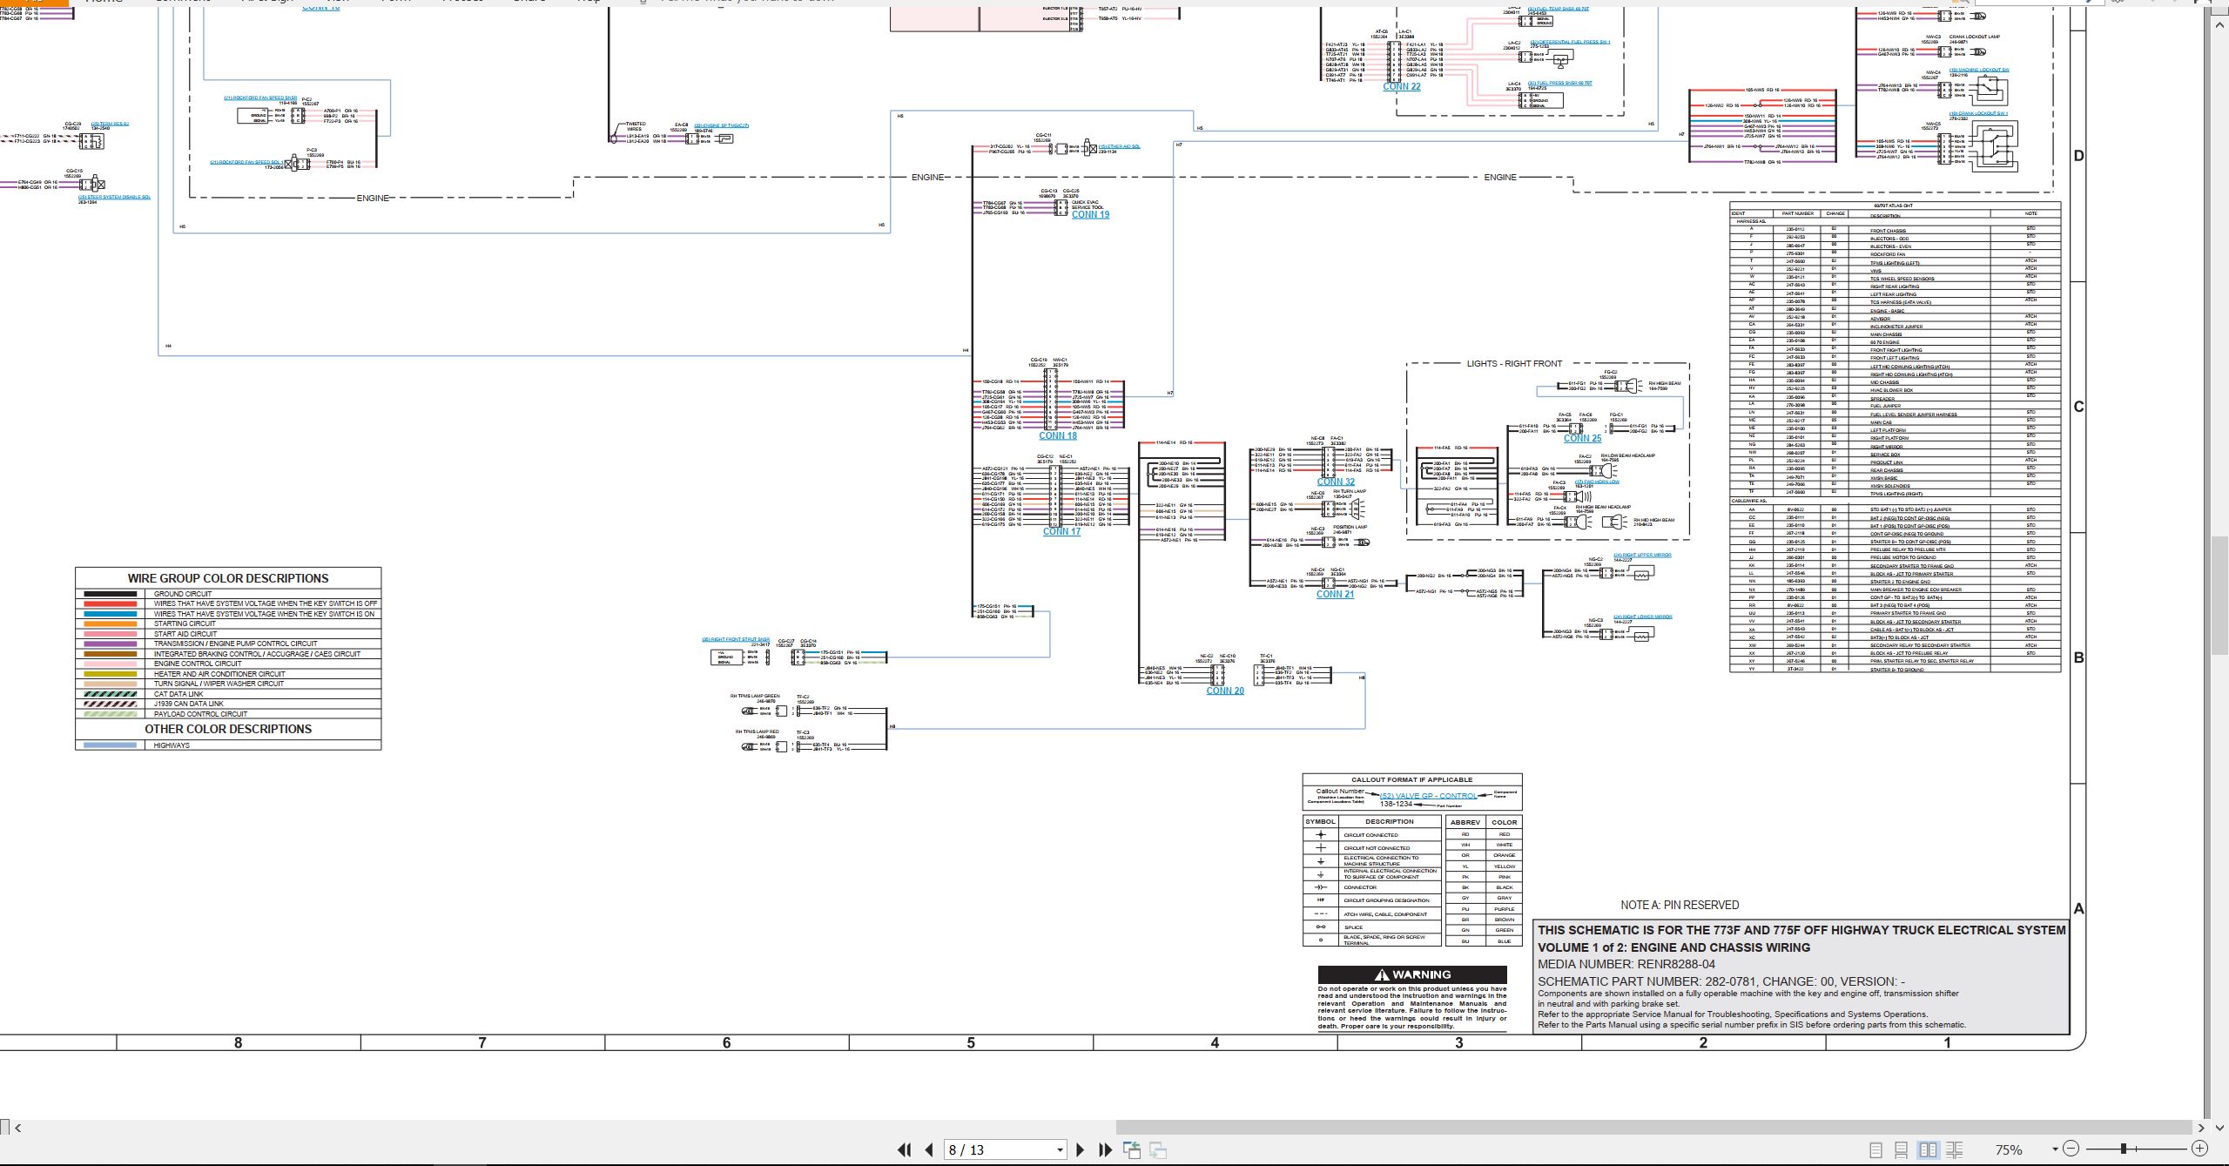Click the Rockford Fan Speed SOL link
Viewport: 2229px width, 1166px height.
coord(246,162)
